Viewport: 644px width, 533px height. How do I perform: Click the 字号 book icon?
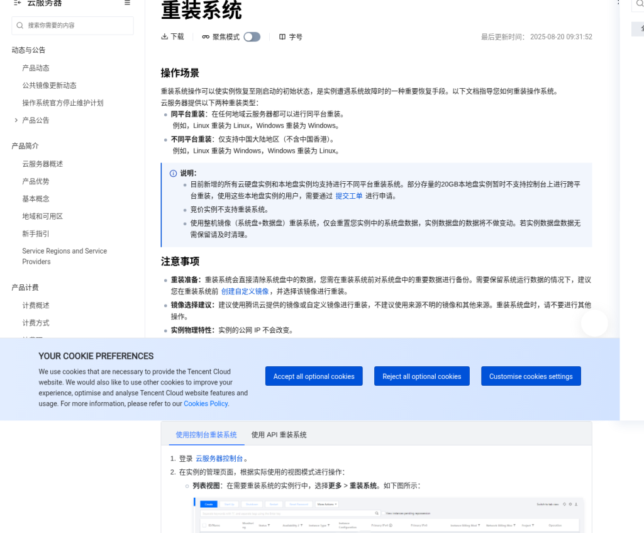click(x=282, y=37)
